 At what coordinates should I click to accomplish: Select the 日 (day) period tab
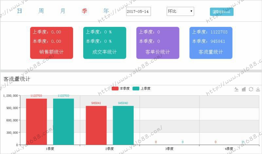(x=20, y=11)
